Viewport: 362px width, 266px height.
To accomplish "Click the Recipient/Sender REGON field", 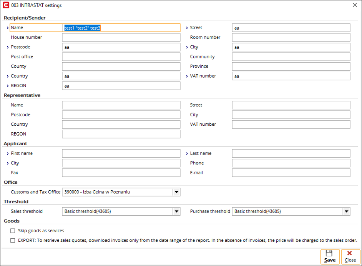I will [x=121, y=86].
